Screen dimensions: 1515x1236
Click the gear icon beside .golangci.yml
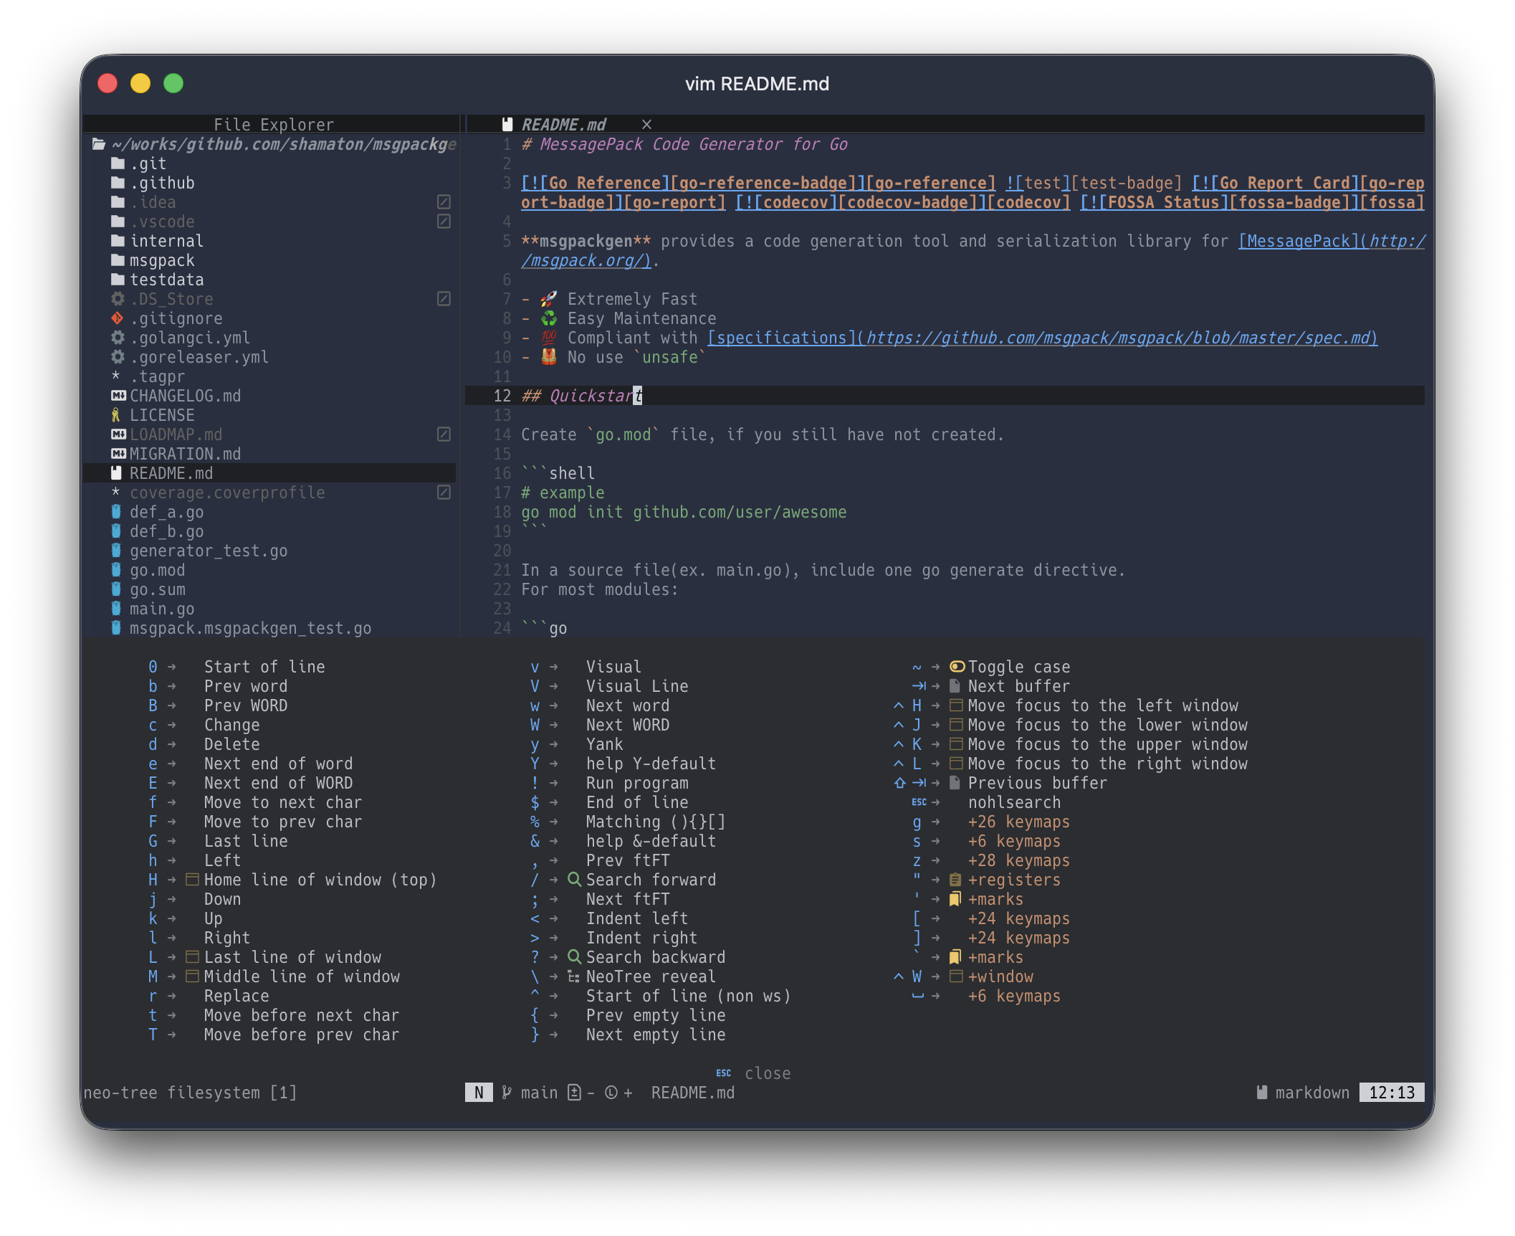tap(118, 338)
